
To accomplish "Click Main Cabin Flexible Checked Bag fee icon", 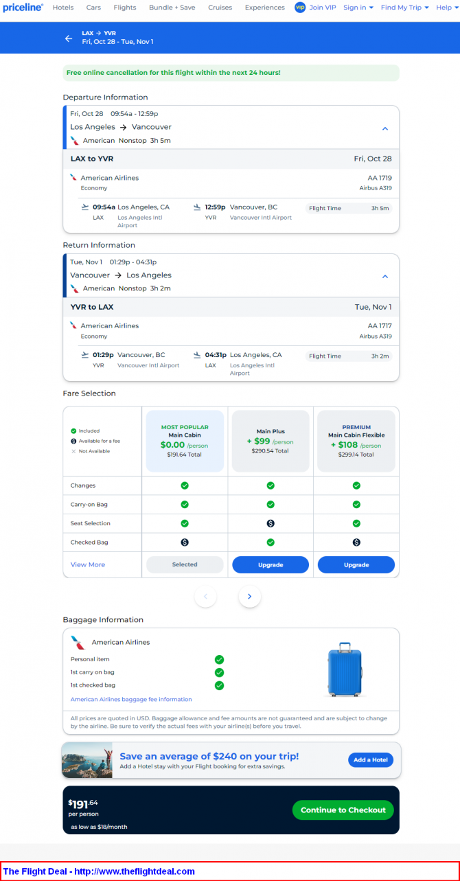I will (356, 542).
